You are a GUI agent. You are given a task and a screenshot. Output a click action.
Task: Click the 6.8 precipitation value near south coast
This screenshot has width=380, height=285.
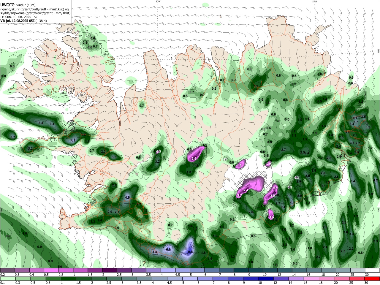(x=168, y=249)
